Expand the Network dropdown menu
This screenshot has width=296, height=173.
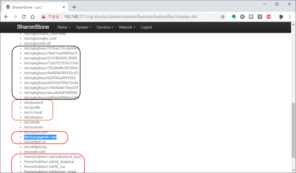[127, 27]
